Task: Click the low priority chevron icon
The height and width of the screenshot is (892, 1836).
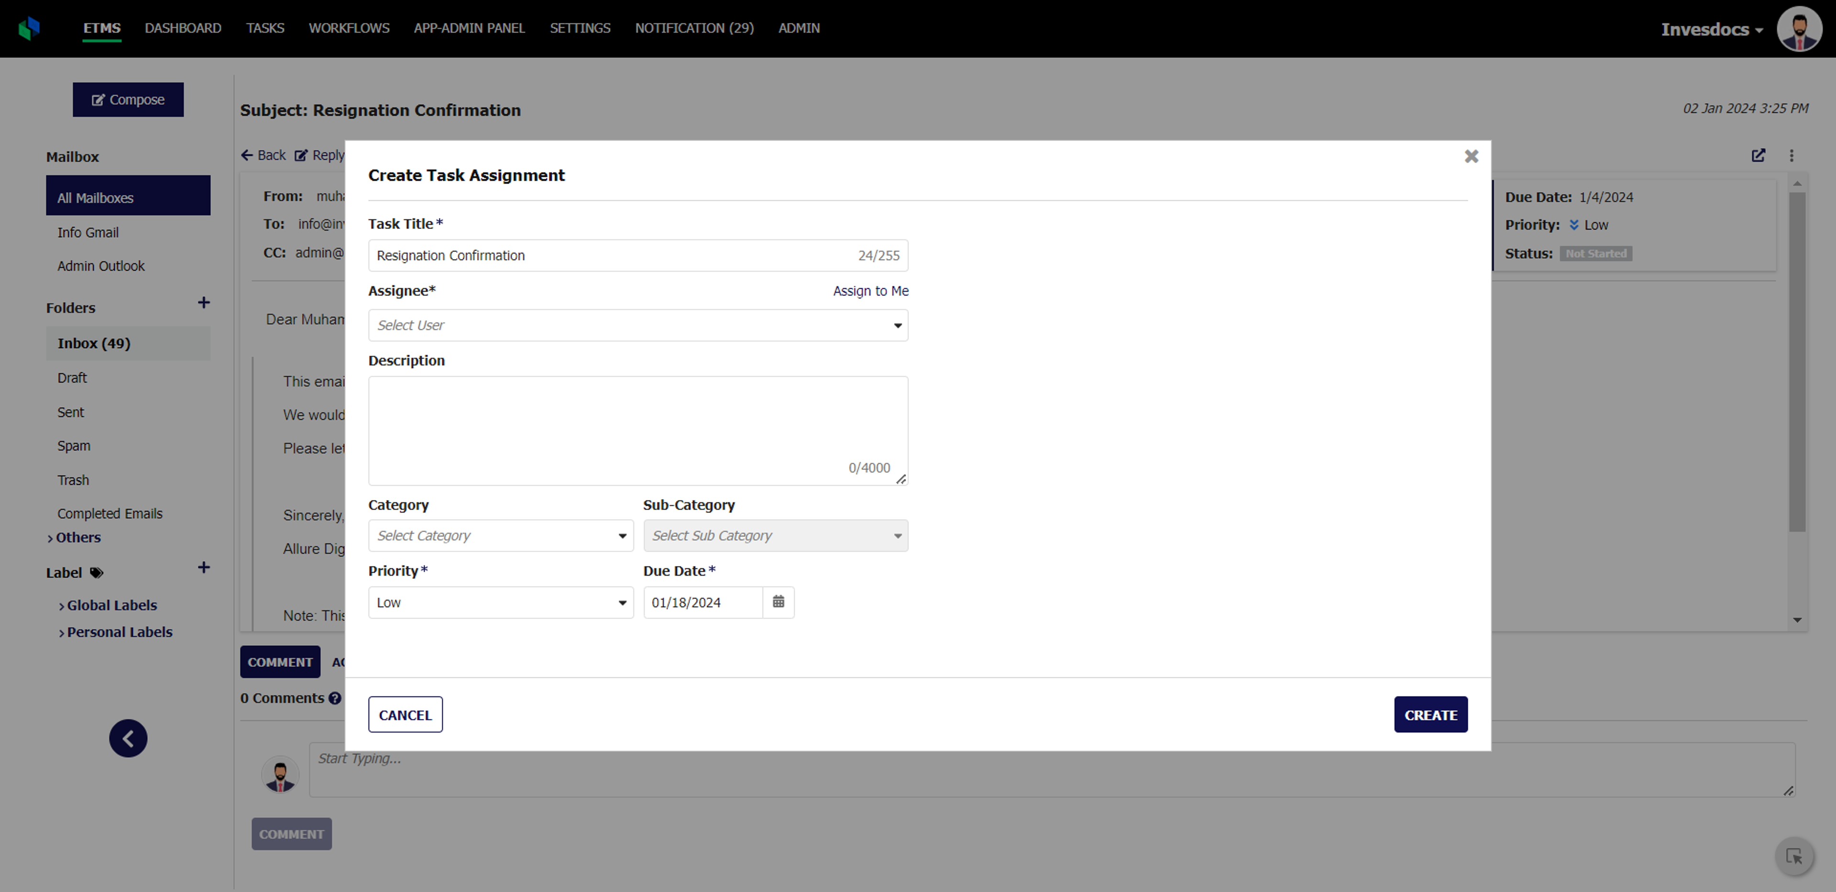Action: (1574, 225)
